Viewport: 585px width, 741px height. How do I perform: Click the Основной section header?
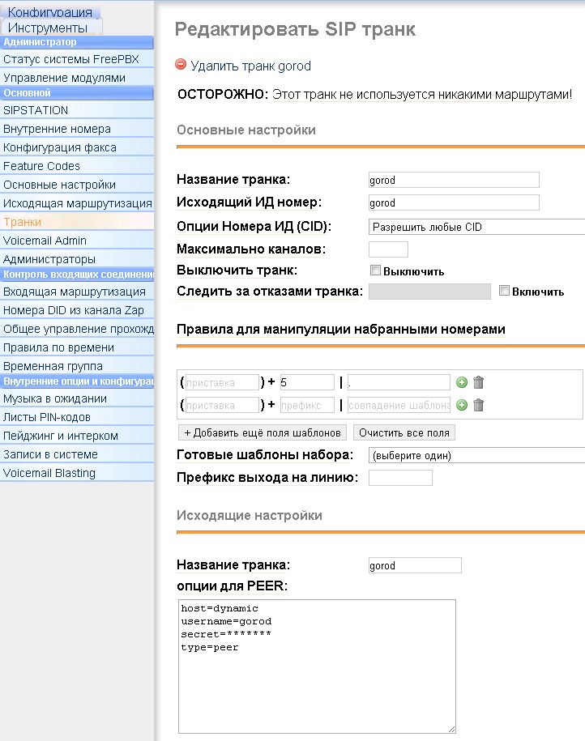(77, 93)
